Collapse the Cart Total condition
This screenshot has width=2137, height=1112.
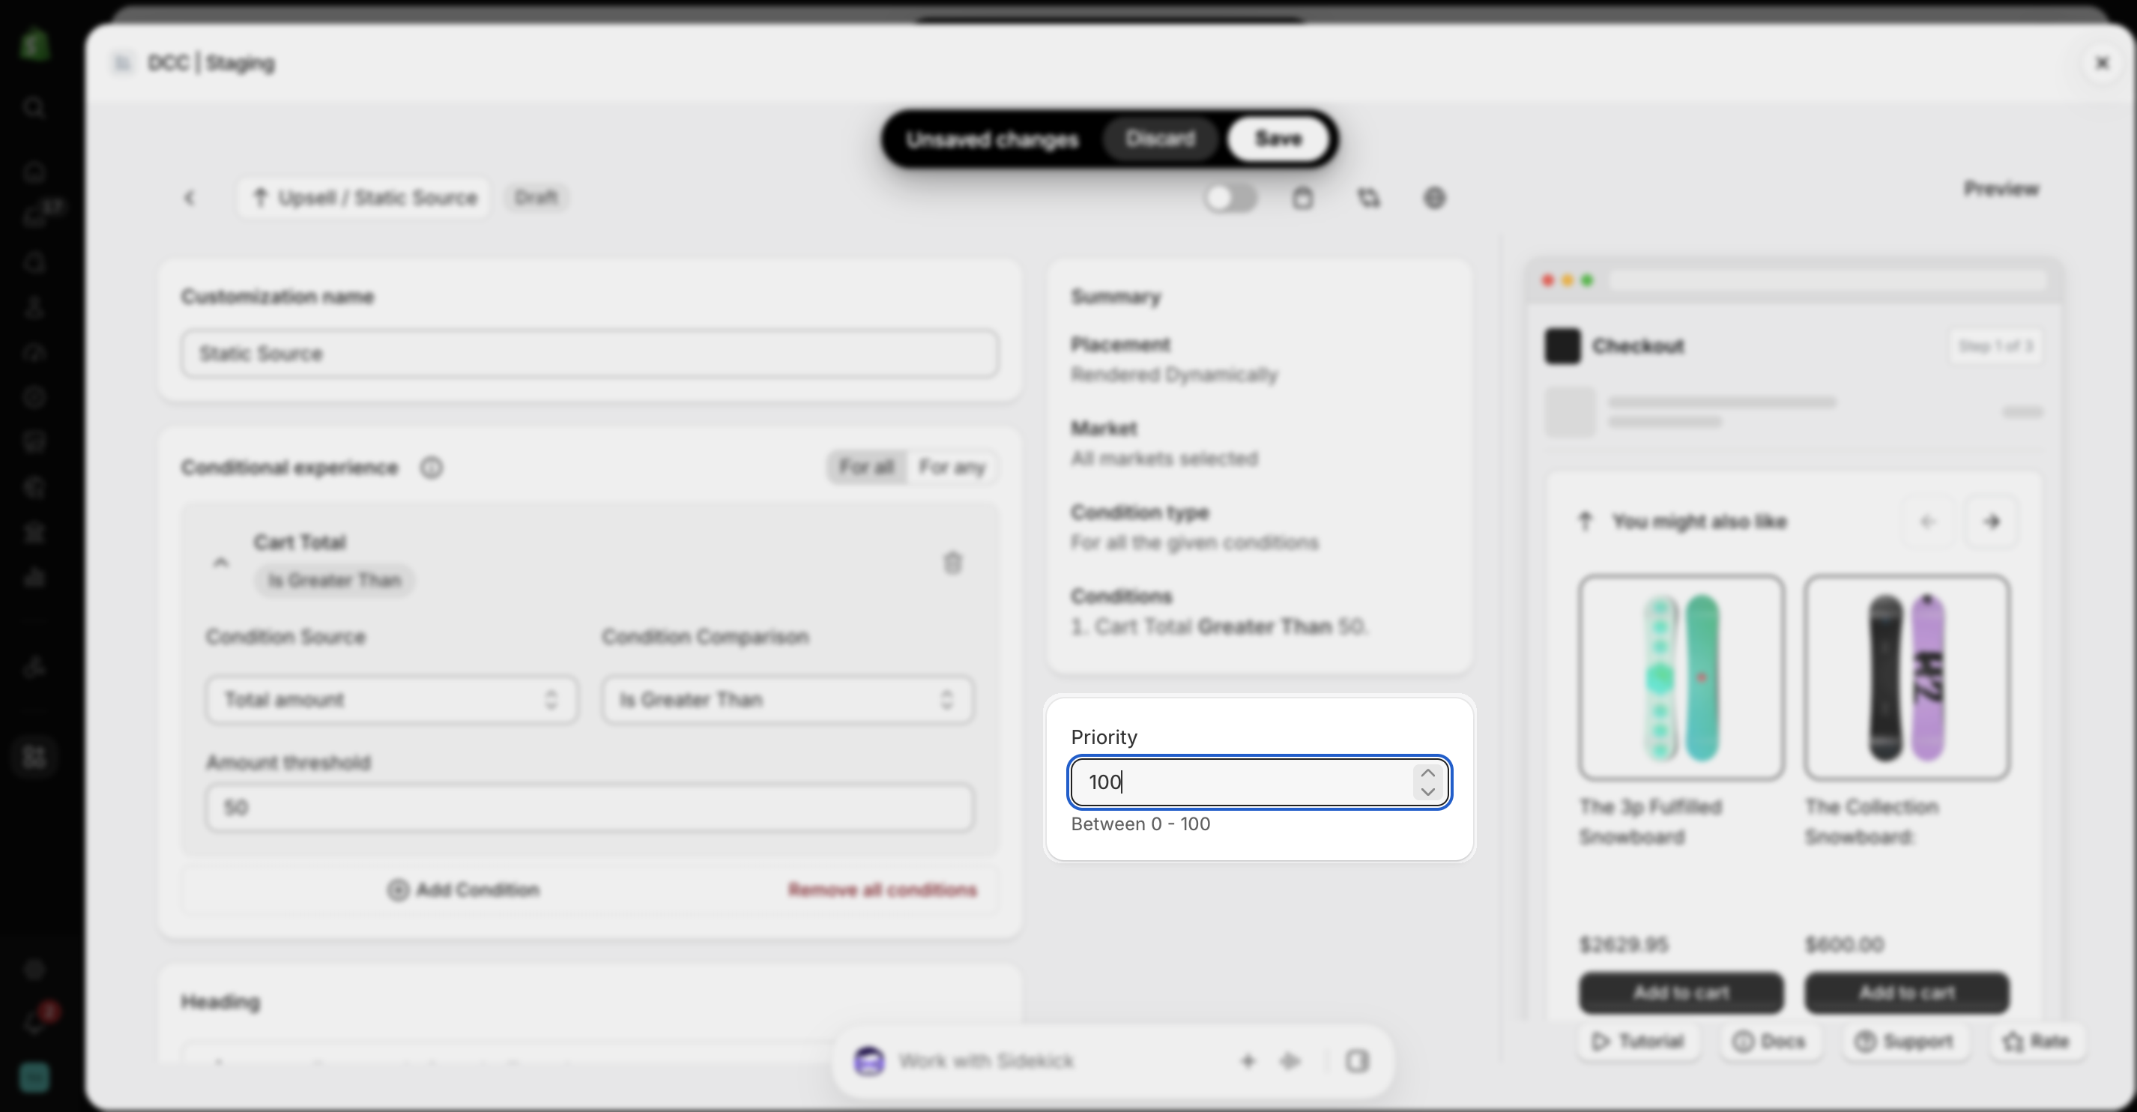pyautogui.click(x=220, y=563)
